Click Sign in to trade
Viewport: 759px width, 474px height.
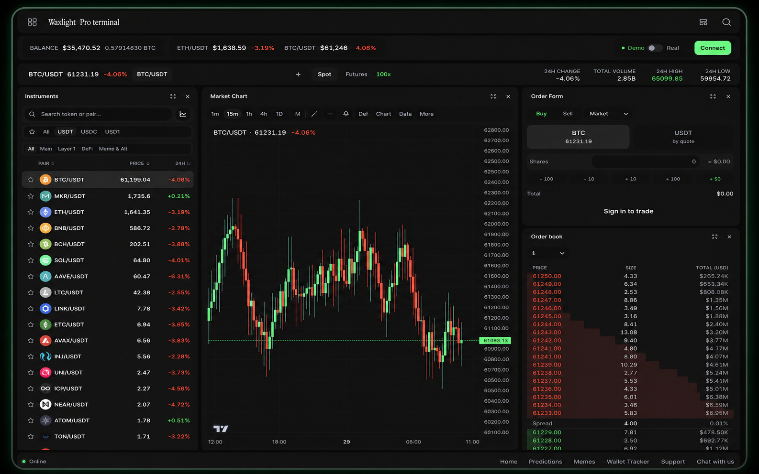pos(628,211)
